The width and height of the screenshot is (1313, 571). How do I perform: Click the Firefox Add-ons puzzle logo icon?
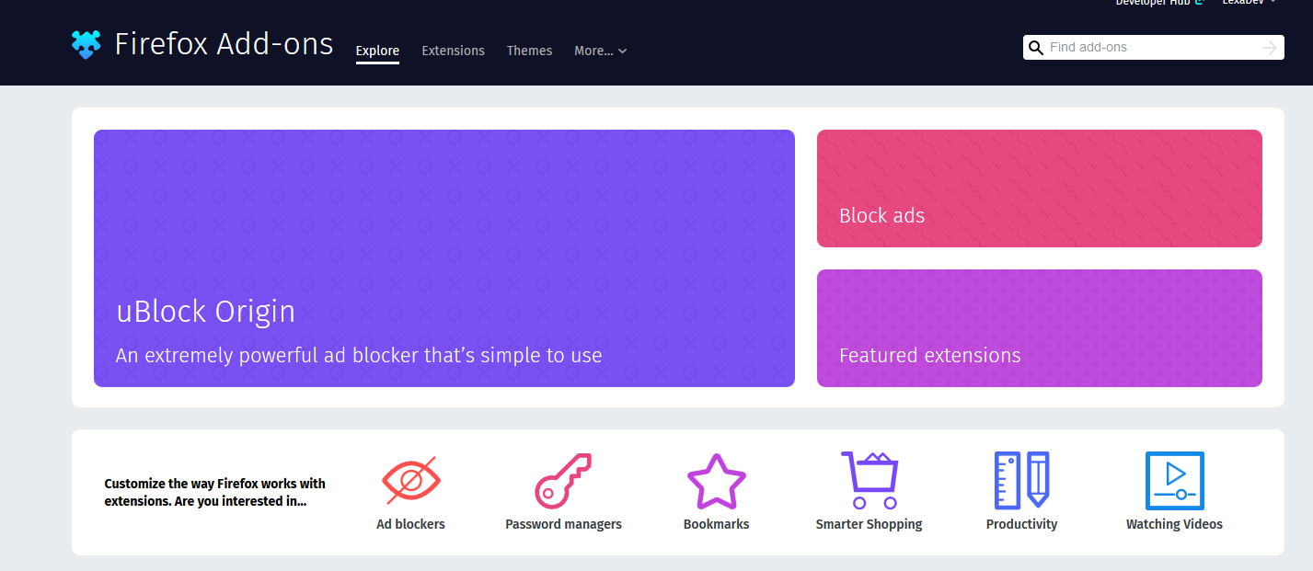coord(86,44)
